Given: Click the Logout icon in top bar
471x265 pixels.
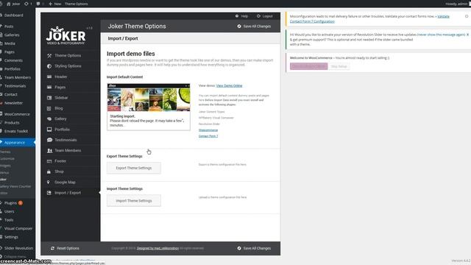Looking at the screenshot, I should 258,16.
